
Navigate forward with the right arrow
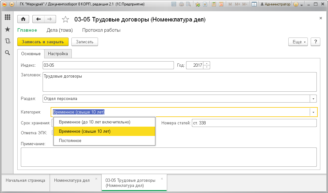point(50,19)
